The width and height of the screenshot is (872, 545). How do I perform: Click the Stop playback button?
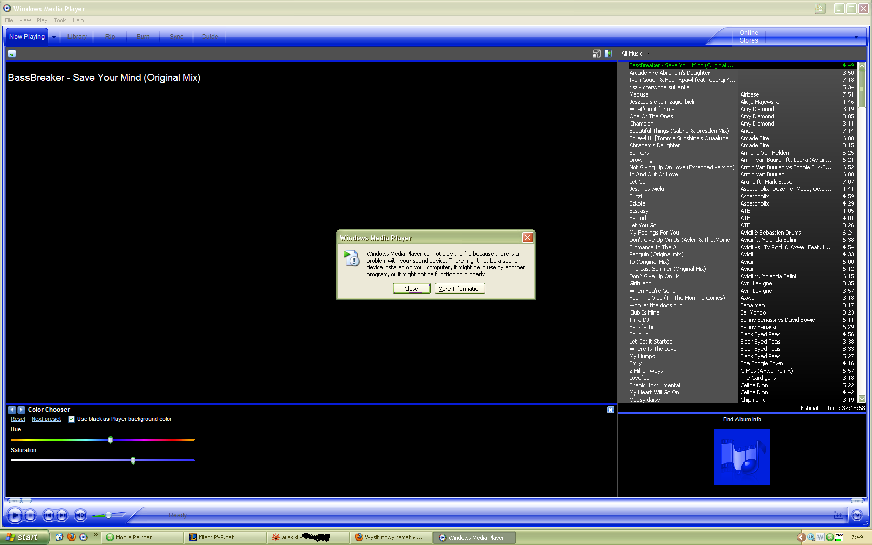30,515
